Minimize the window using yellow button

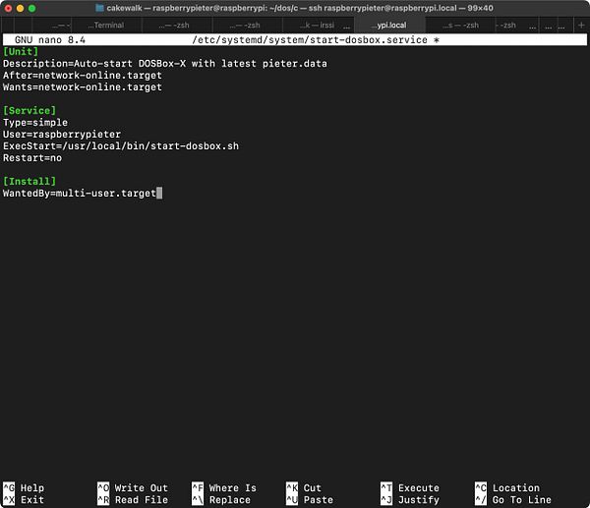[x=21, y=8]
